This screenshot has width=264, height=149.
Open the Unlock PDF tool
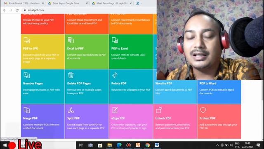coord(175,121)
